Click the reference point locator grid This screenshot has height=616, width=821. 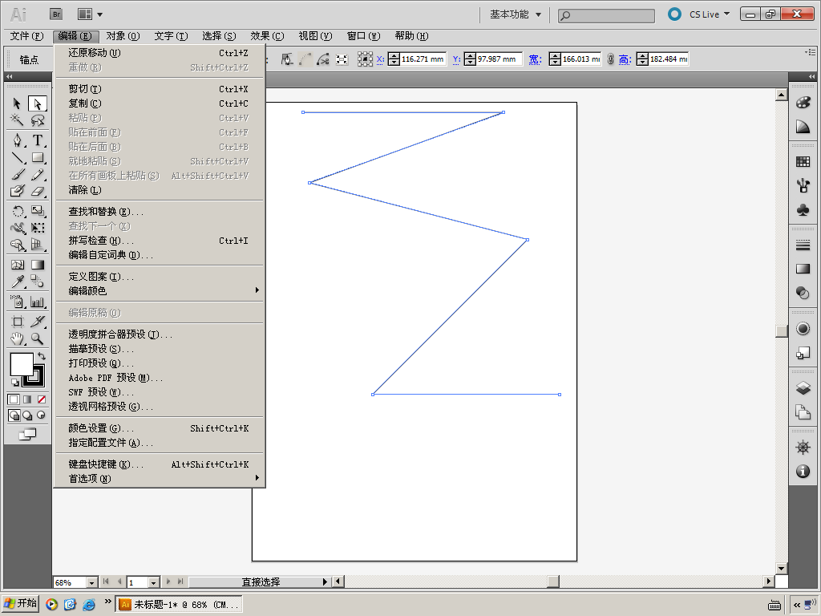[x=365, y=59]
